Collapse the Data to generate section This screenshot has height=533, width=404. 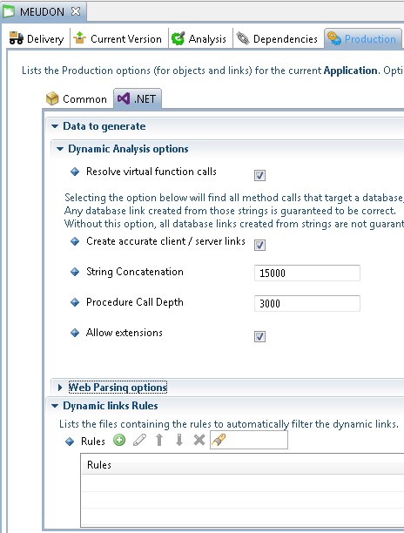pyautogui.click(x=55, y=126)
